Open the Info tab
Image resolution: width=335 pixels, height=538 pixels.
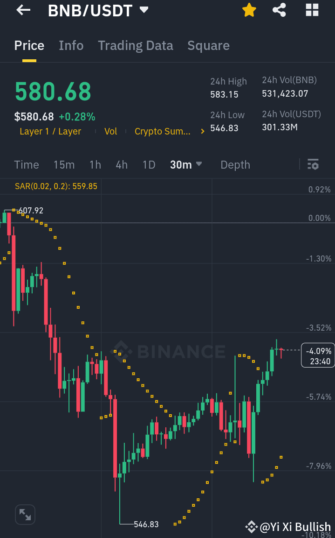click(x=71, y=45)
